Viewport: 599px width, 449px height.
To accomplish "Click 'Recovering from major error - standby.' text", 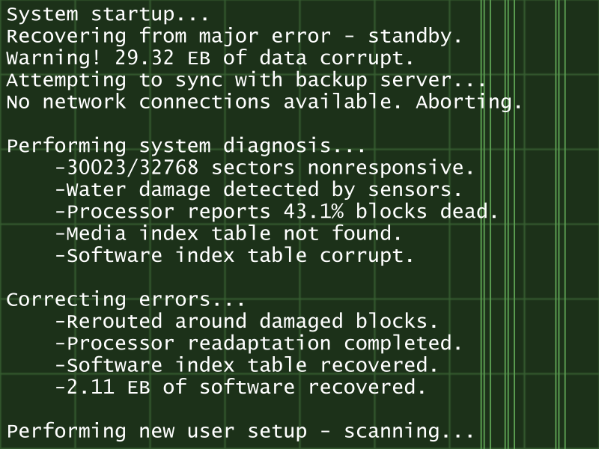I will pyautogui.click(x=234, y=36).
